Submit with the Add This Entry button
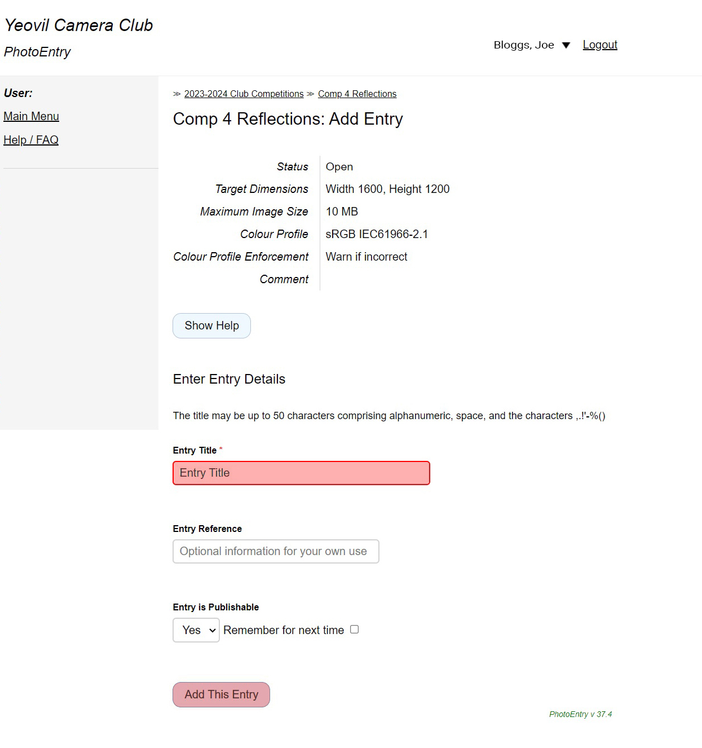Screen dimensions: 702x748 [x=221, y=694]
